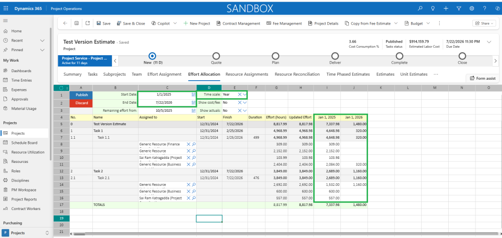Click the Budget command
502x238 pixels.
tap(414, 24)
